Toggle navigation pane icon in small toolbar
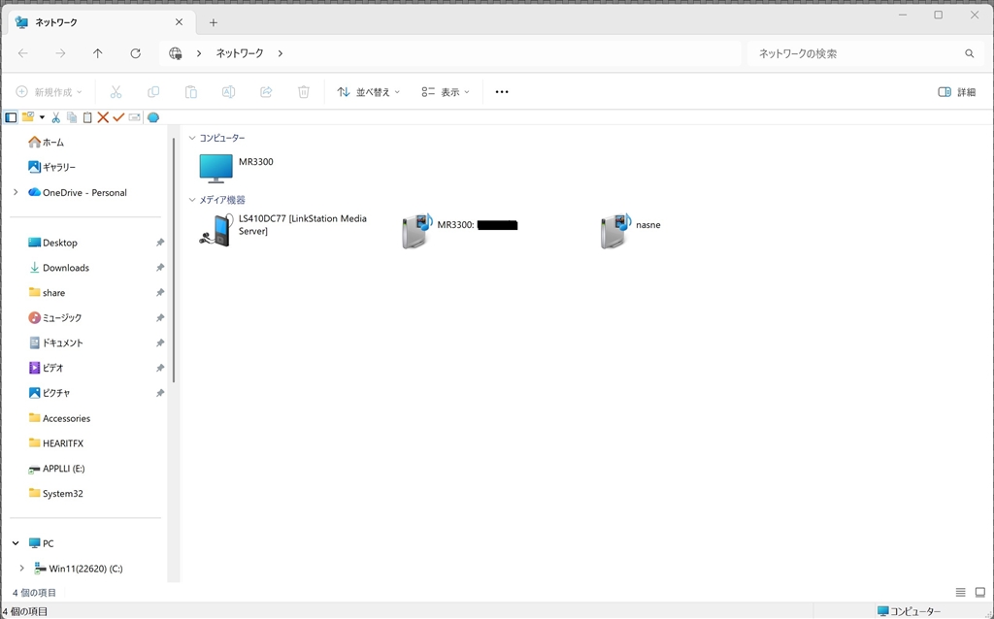The height and width of the screenshot is (619, 994). click(11, 117)
